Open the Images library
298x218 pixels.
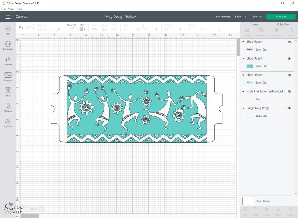click(x=8, y=77)
